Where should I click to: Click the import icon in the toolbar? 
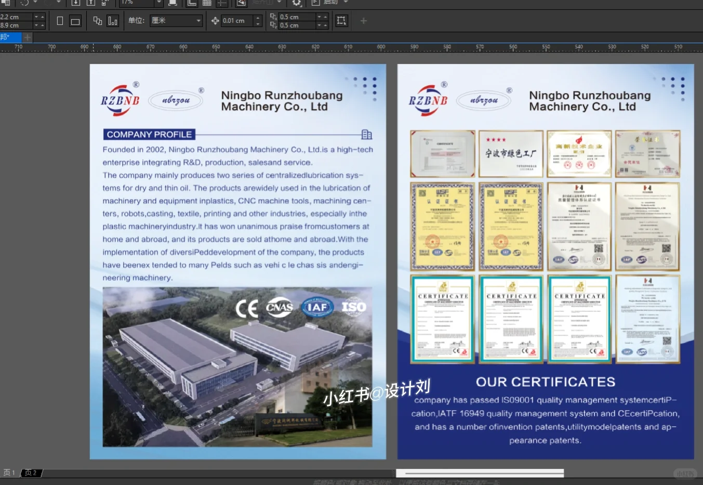(x=76, y=3)
